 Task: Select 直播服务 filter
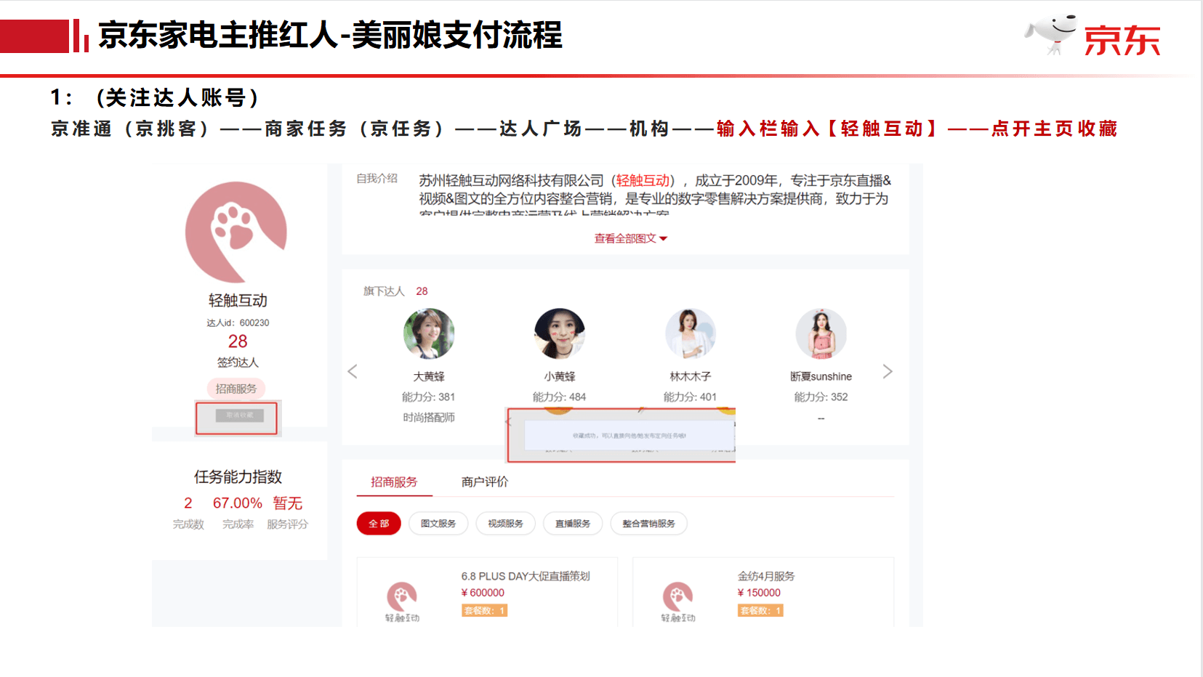click(573, 523)
